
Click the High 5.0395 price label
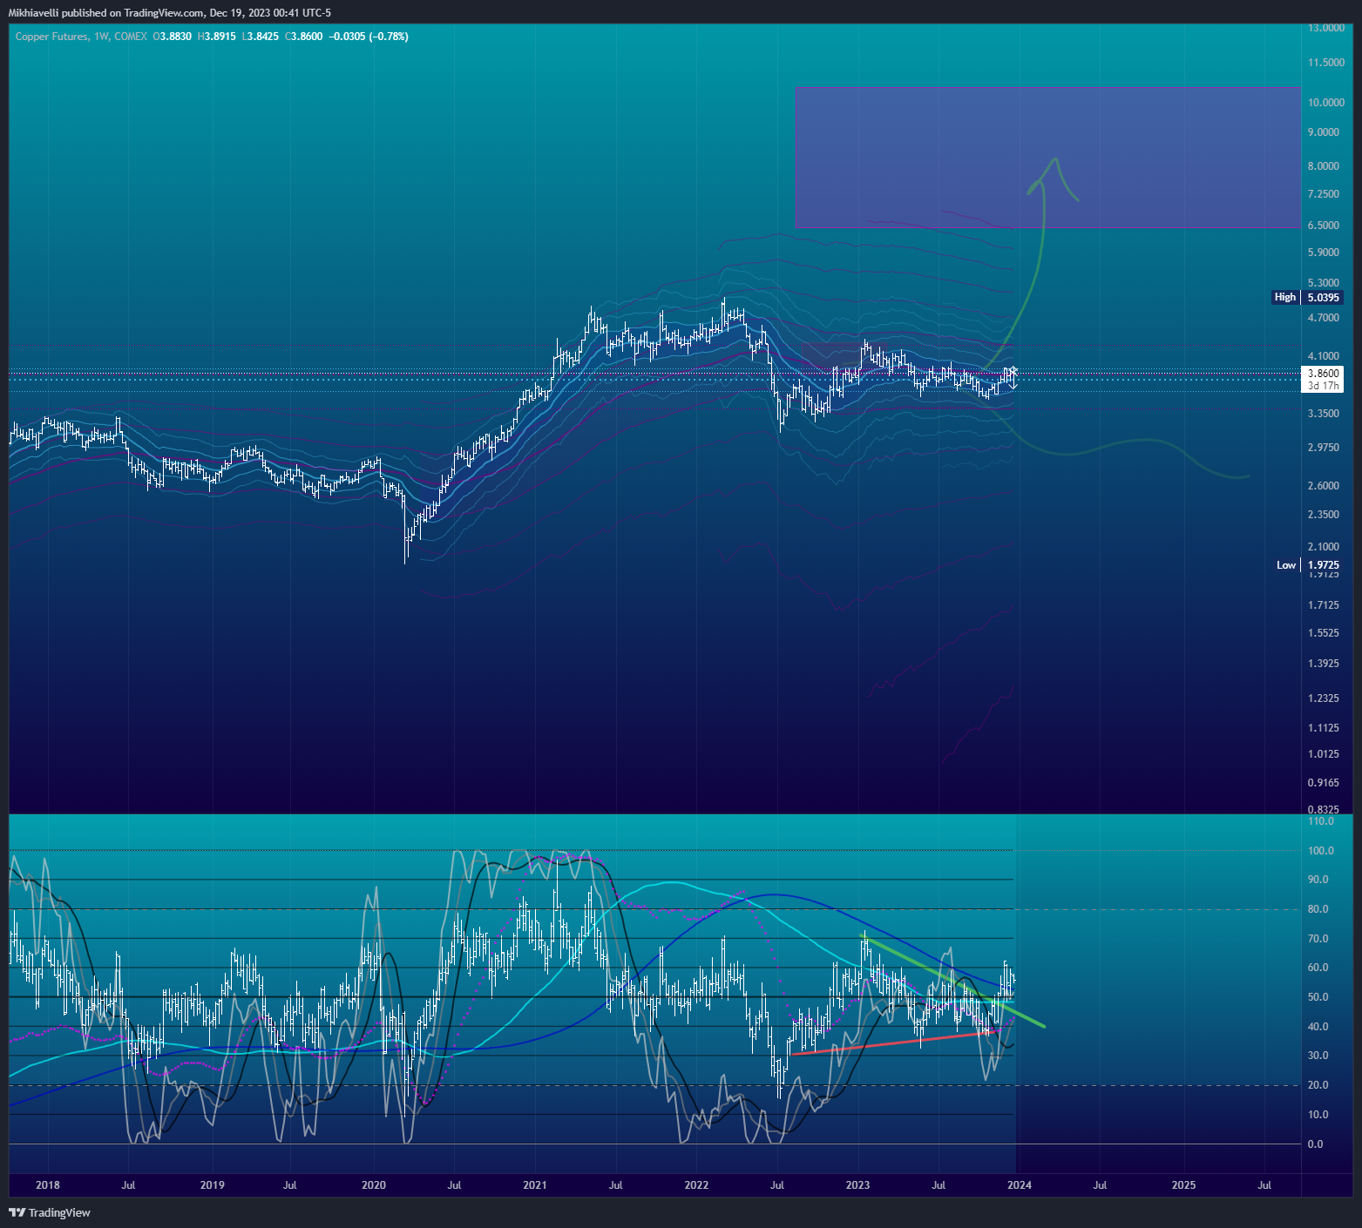pyautogui.click(x=1307, y=297)
